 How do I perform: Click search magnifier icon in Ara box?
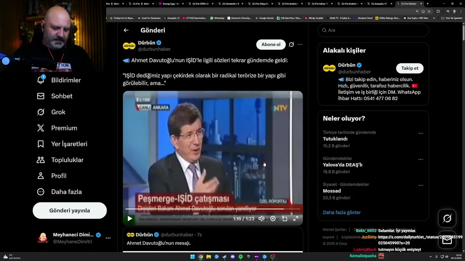(x=323, y=30)
